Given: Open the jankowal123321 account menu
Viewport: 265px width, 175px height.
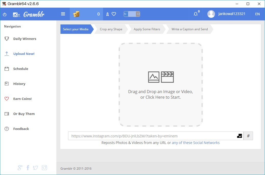Looking at the screenshot, I should (232, 14).
